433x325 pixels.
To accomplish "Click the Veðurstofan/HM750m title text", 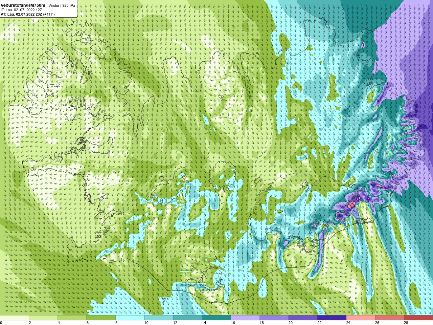I will point(23,5).
